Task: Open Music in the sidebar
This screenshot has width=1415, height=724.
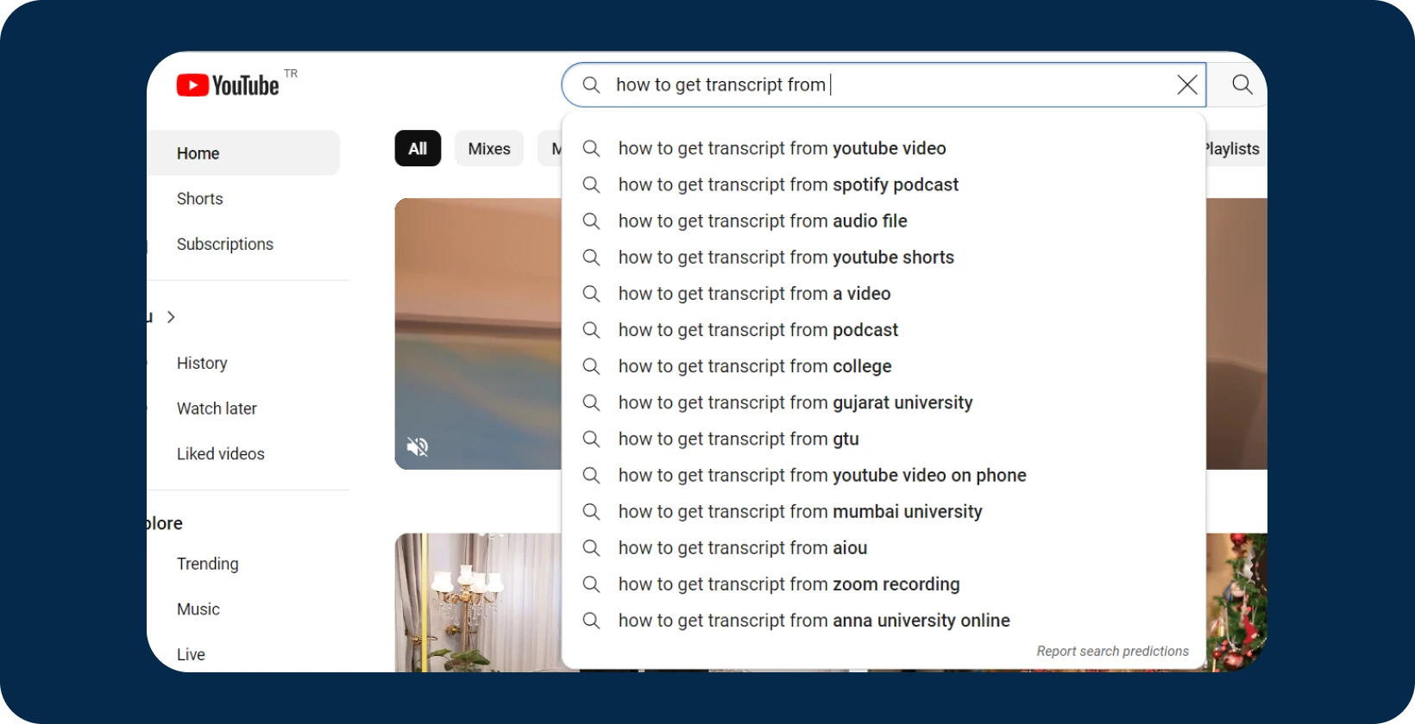Action: tap(198, 609)
